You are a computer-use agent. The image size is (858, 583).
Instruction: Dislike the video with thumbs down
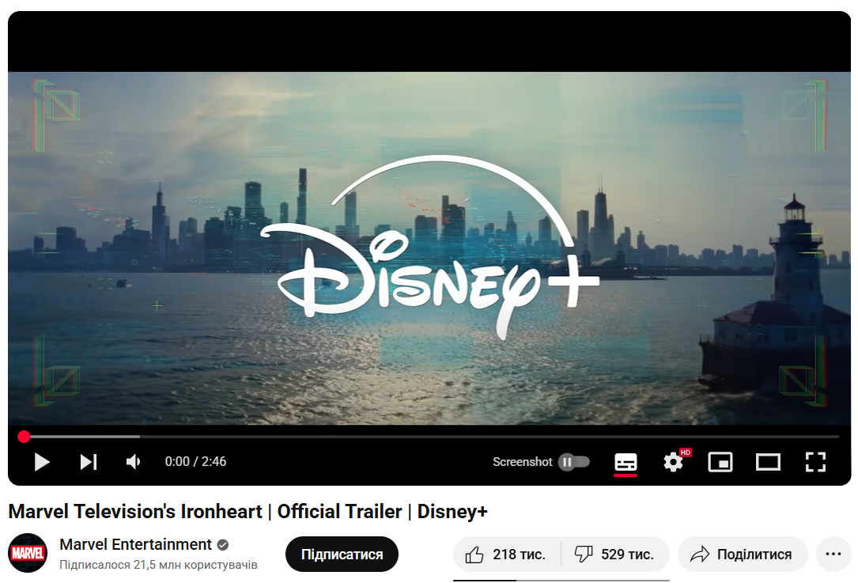pos(615,555)
